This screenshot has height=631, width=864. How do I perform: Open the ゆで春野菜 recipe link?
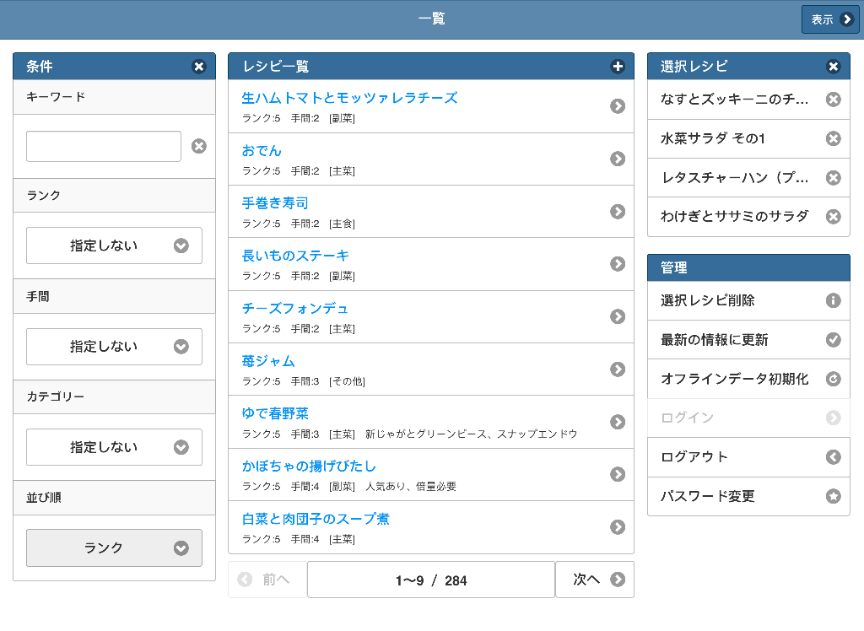pyautogui.click(x=275, y=414)
